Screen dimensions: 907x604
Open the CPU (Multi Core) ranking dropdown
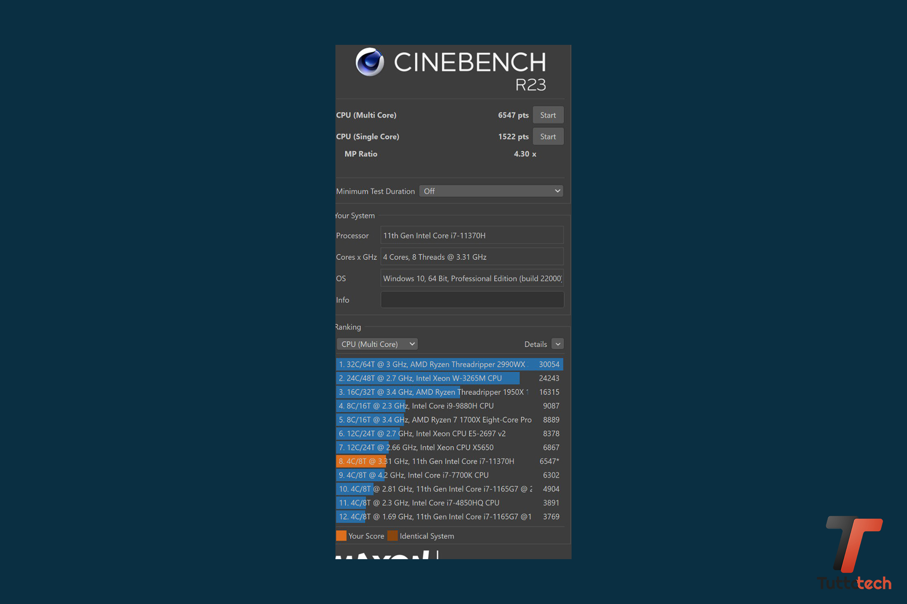pyautogui.click(x=377, y=344)
